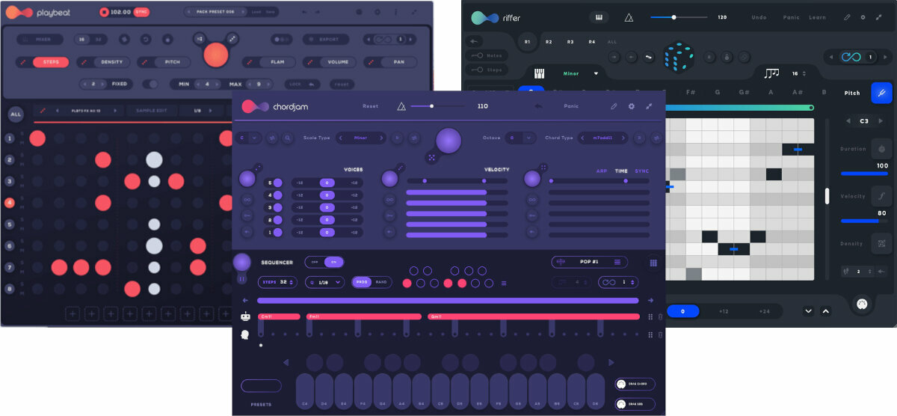Select the PITCH tab in Playbeat
This screenshot has height=416, width=897.
tap(172, 62)
